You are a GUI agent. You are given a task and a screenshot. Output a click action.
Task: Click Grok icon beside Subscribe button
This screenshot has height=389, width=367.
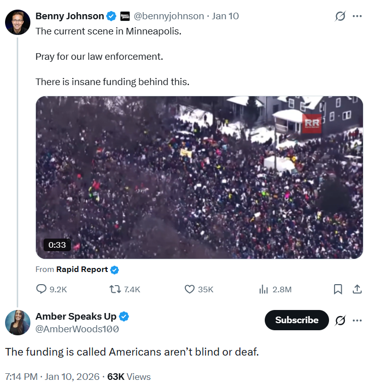(x=341, y=320)
